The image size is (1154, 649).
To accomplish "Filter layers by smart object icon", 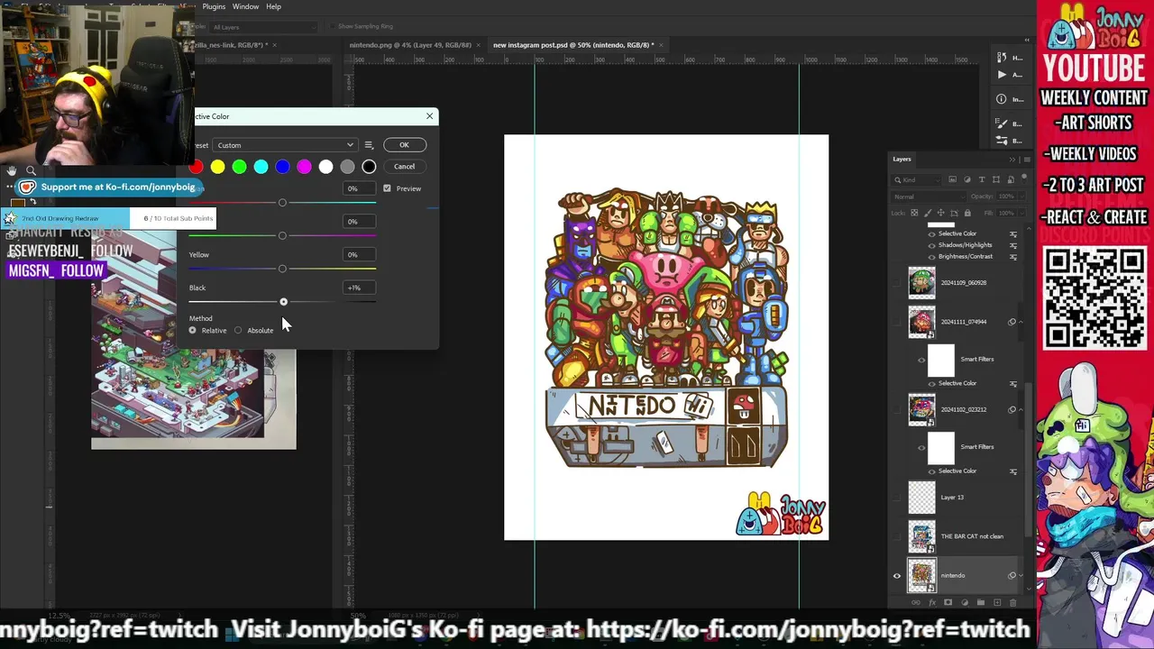I will pyautogui.click(x=1011, y=179).
